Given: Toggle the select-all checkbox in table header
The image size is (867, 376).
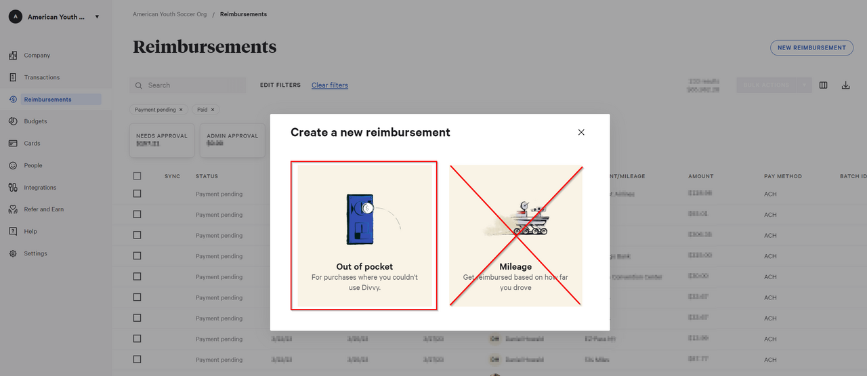Looking at the screenshot, I should [138, 176].
